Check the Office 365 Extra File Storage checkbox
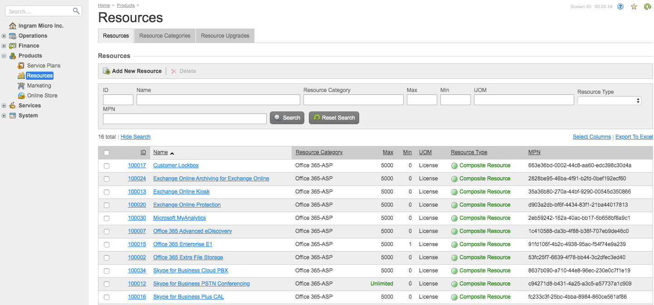The image size is (654, 305). (107, 258)
